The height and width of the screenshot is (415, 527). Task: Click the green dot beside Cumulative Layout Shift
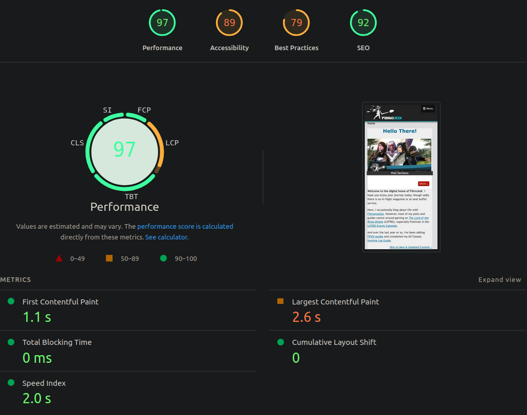click(281, 342)
